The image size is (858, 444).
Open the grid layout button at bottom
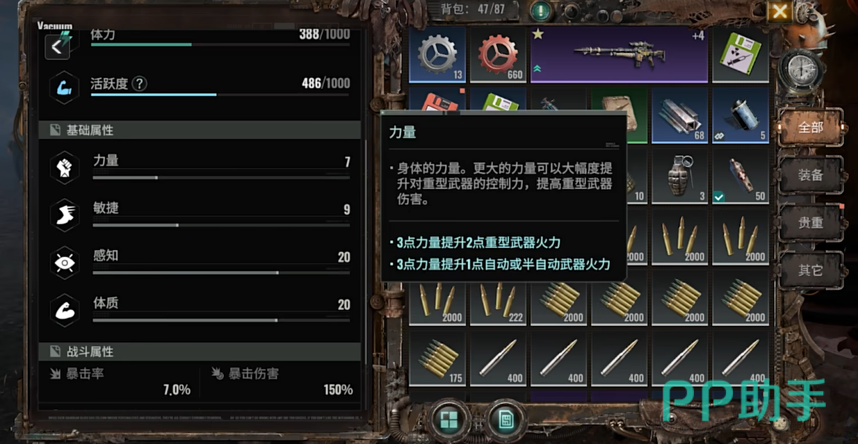449,419
